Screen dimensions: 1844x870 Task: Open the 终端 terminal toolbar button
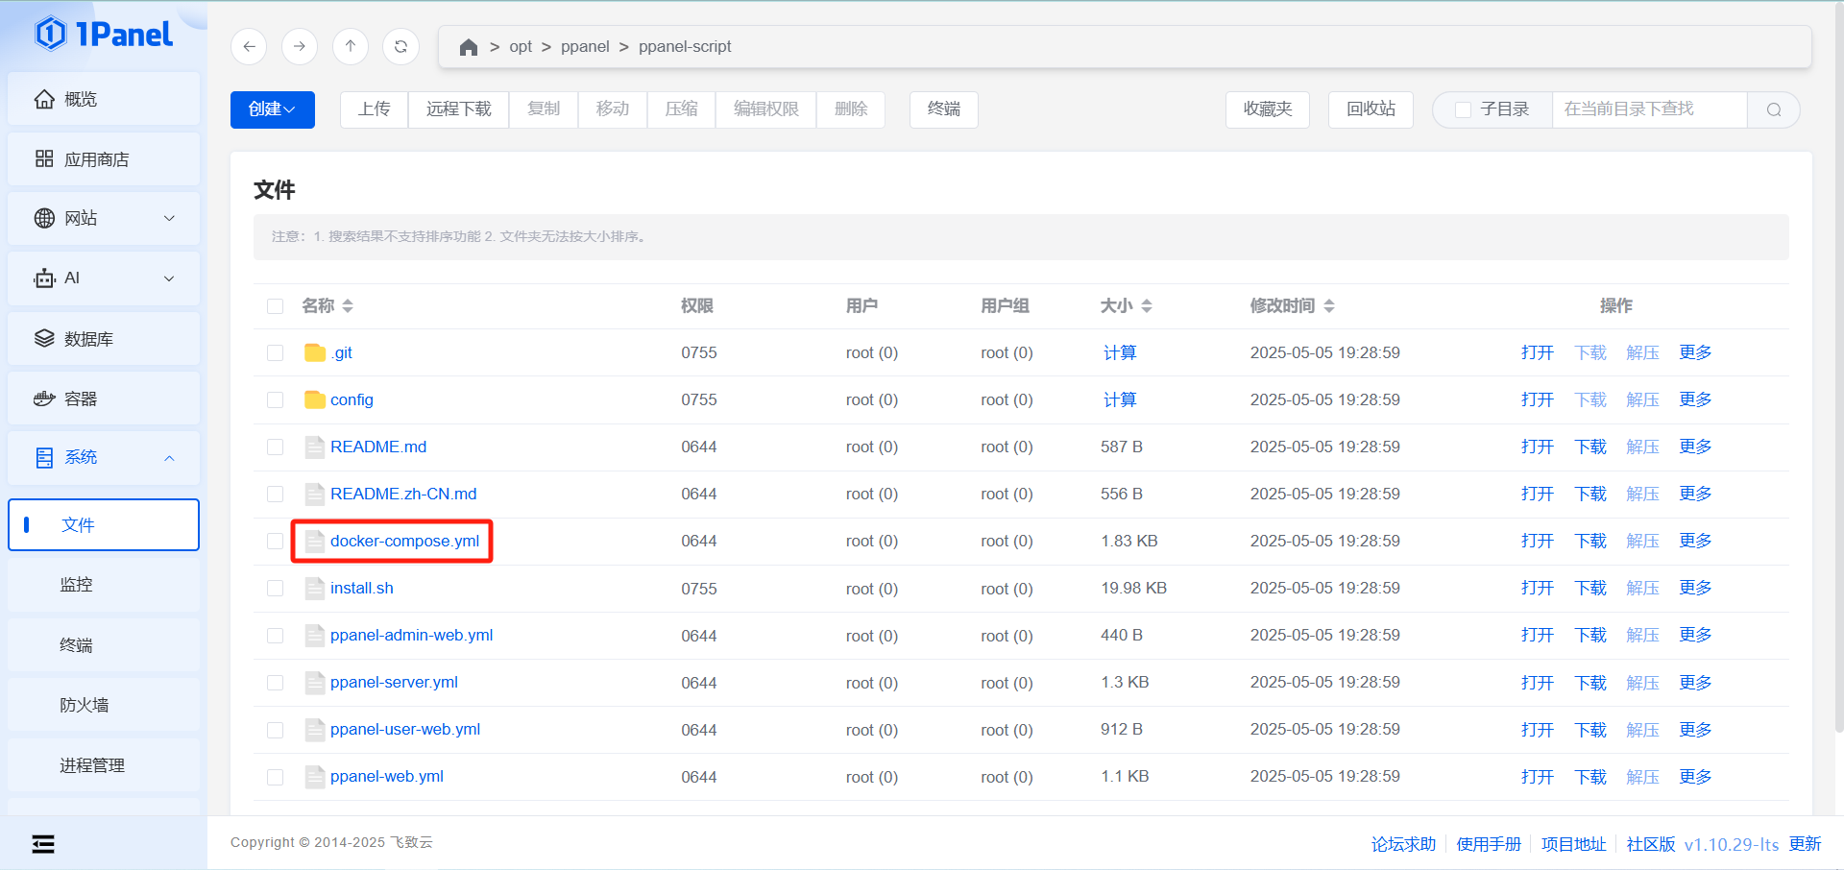click(944, 109)
